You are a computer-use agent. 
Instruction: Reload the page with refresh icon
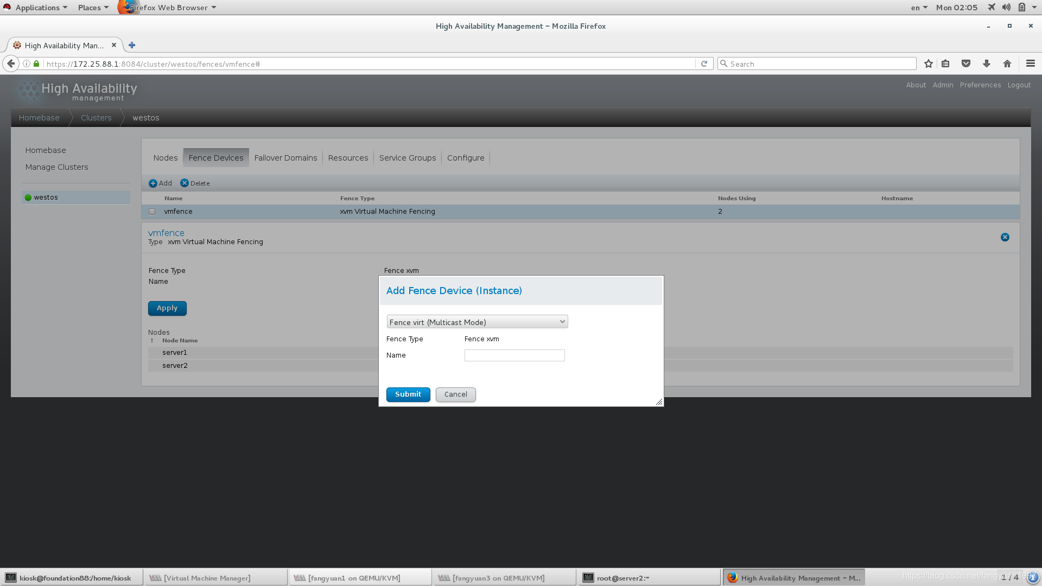click(x=704, y=63)
